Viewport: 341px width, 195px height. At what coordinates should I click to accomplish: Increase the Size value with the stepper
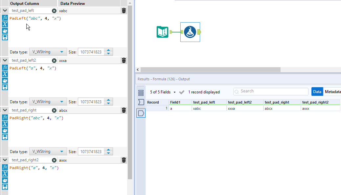(x=108, y=50)
